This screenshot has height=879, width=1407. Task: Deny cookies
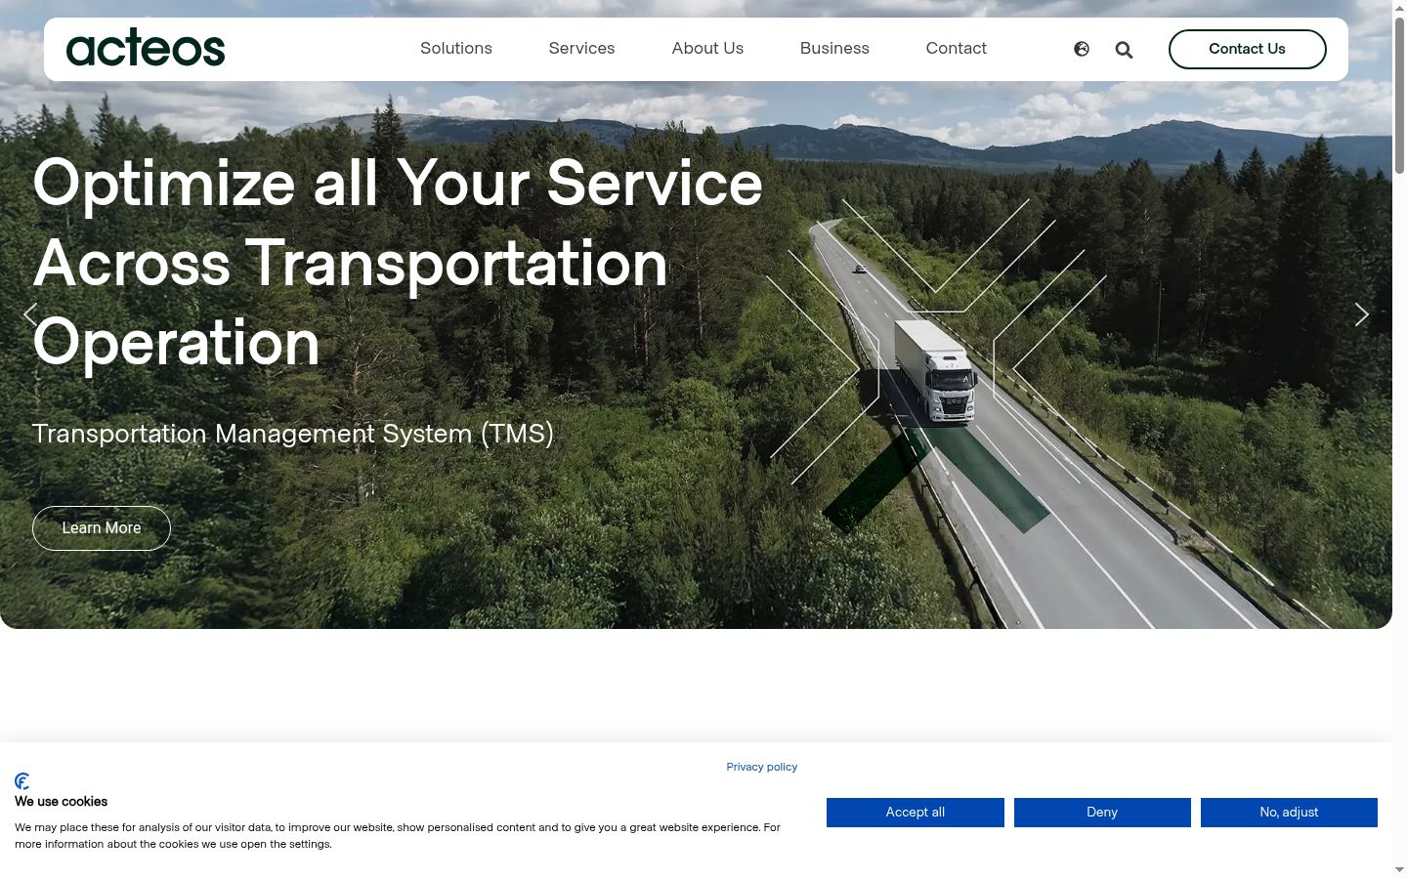tap(1102, 813)
